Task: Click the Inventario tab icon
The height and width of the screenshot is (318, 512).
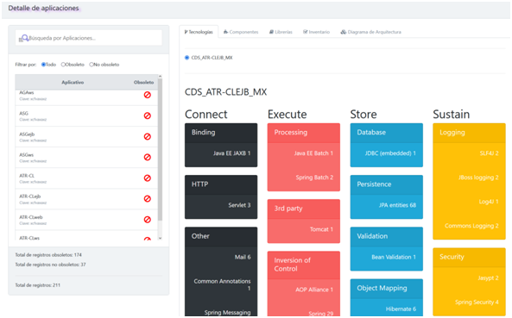Action: [x=306, y=32]
